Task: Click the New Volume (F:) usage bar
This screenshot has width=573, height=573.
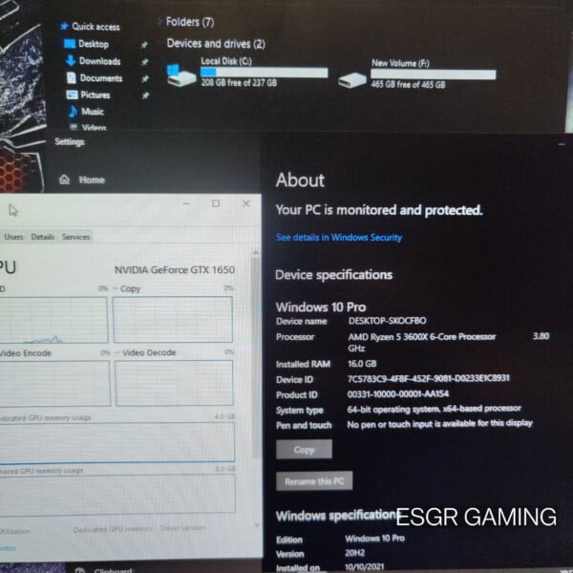Action: [x=433, y=74]
